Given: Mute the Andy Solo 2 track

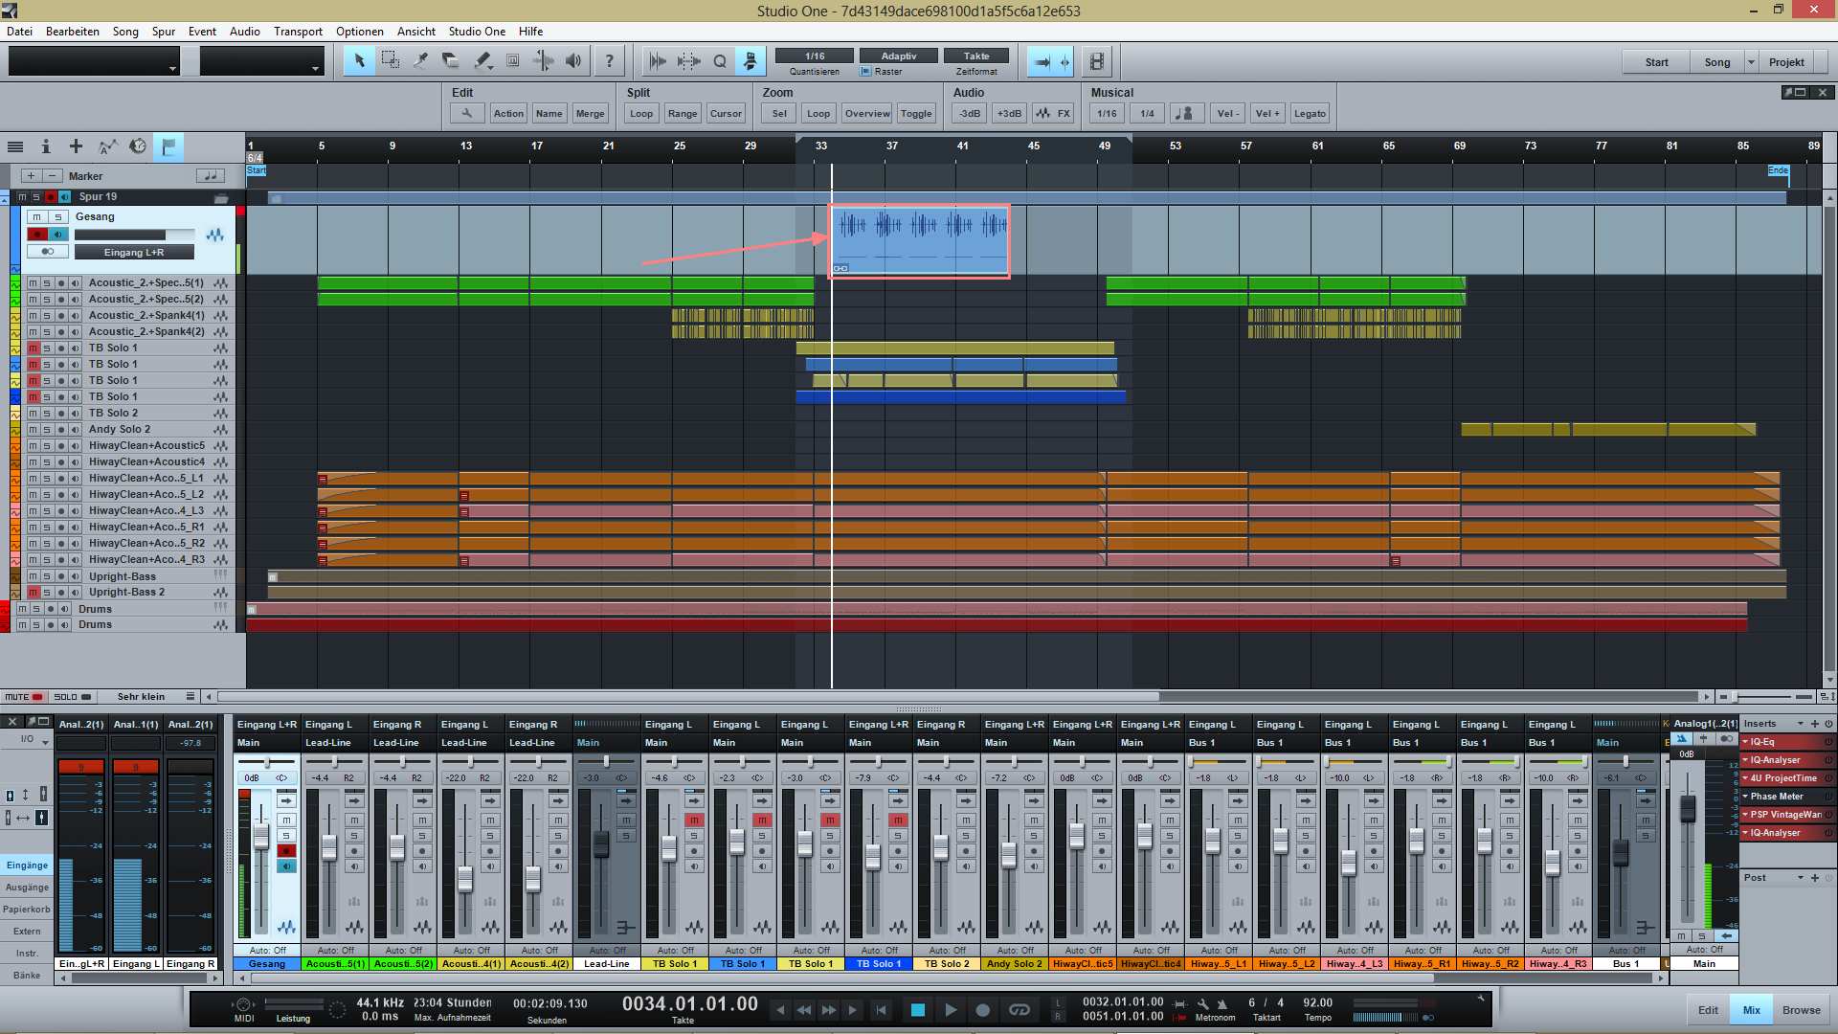Looking at the screenshot, I should (x=33, y=430).
